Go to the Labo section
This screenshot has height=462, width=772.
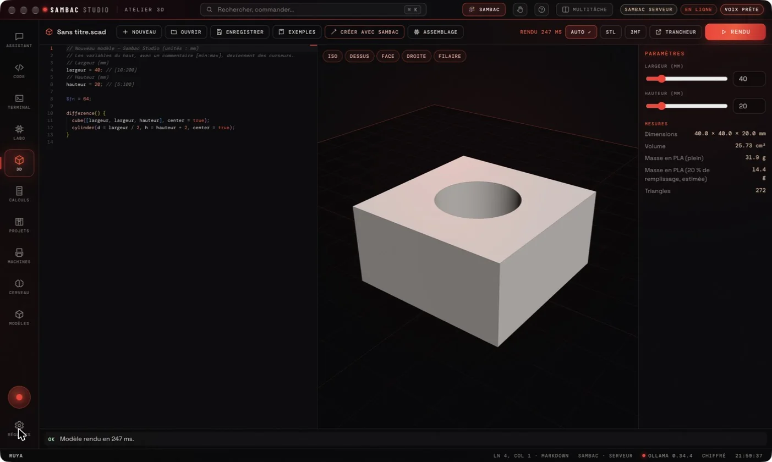19,133
